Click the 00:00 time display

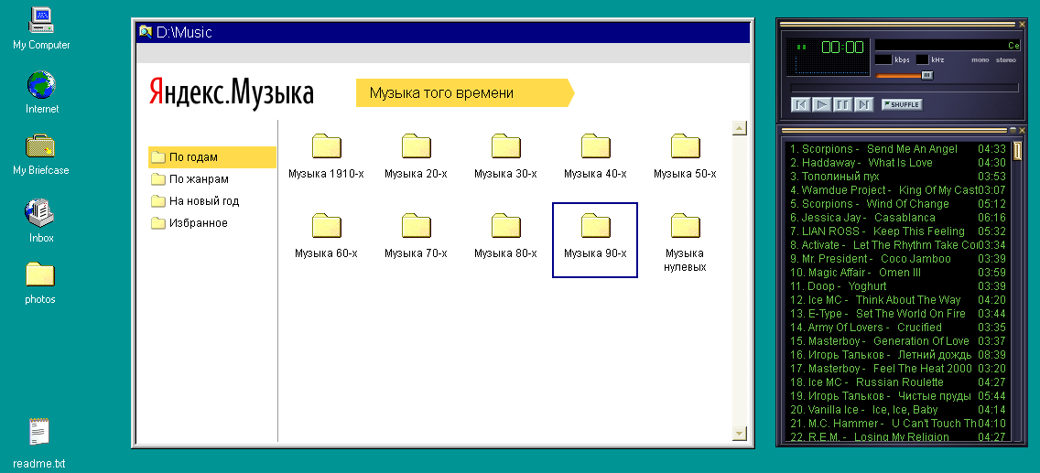coord(842,47)
